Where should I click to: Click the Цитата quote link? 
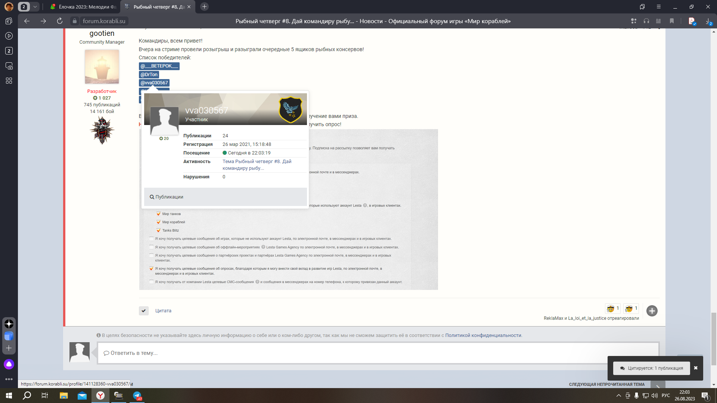(163, 311)
